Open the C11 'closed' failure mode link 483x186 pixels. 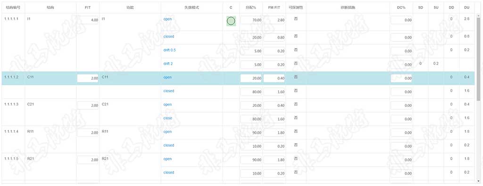click(x=169, y=91)
